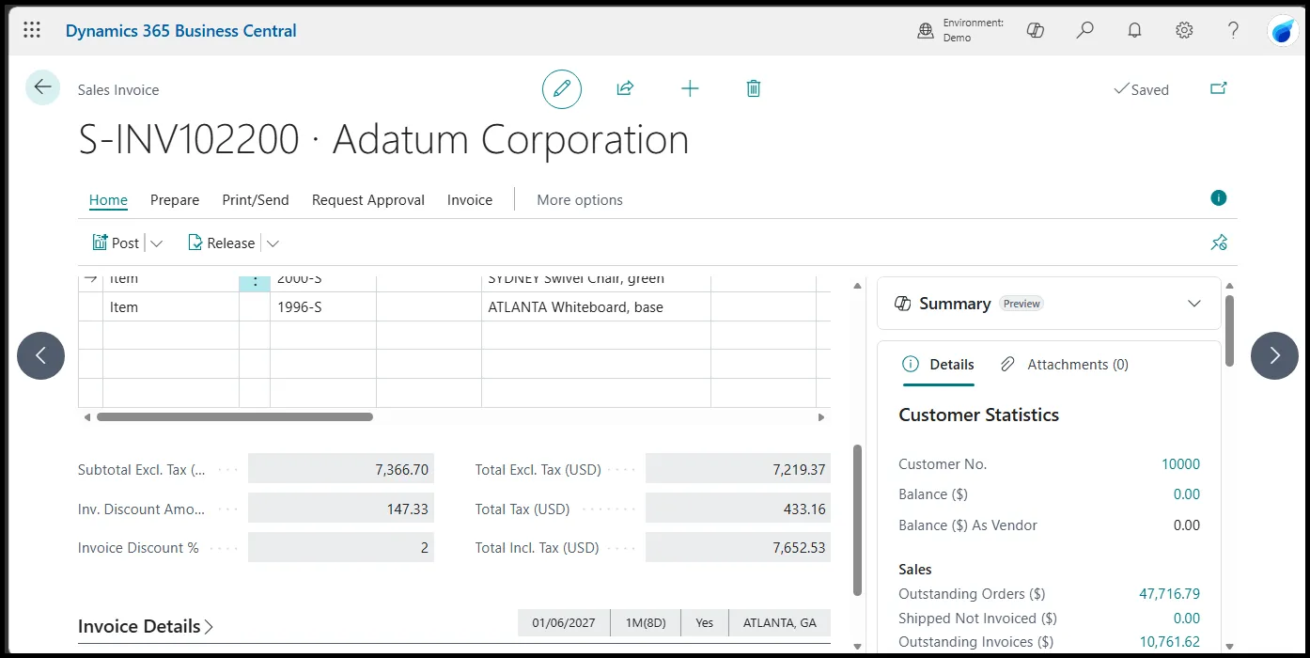Select the 1996-S item number cell
The image size is (1310, 658).
[x=323, y=306]
